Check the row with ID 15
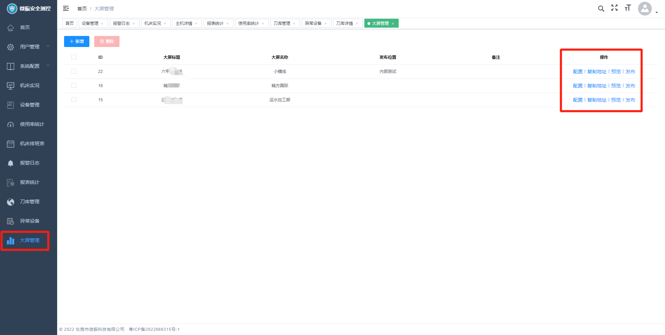Viewport: 665px width, 335px height. (x=74, y=100)
